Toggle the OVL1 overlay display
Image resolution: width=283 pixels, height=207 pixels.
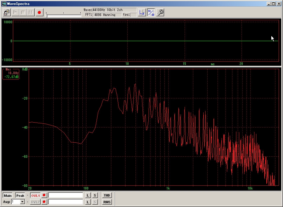pos(35,195)
